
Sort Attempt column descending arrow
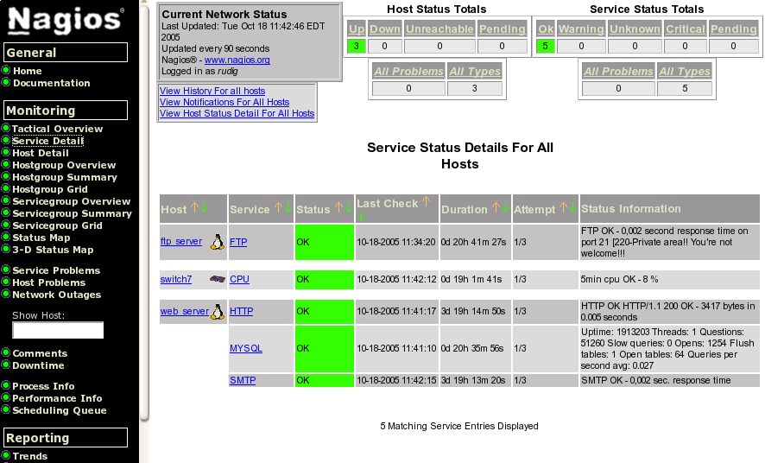(572, 207)
